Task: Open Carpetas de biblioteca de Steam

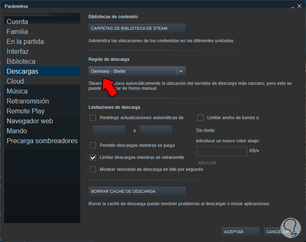Action: (137, 28)
